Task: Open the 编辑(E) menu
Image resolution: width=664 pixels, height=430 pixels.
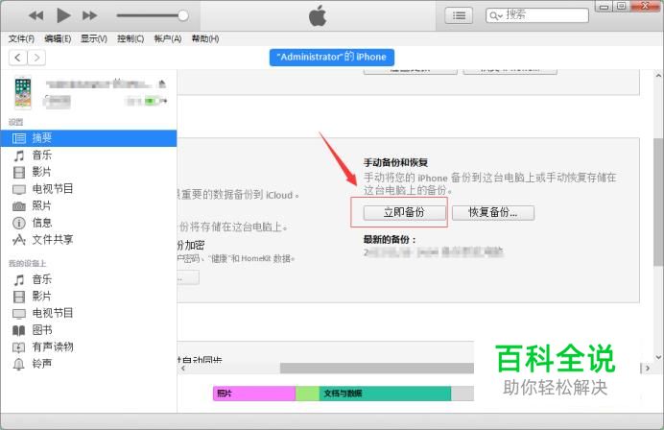Action: pos(58,39)
